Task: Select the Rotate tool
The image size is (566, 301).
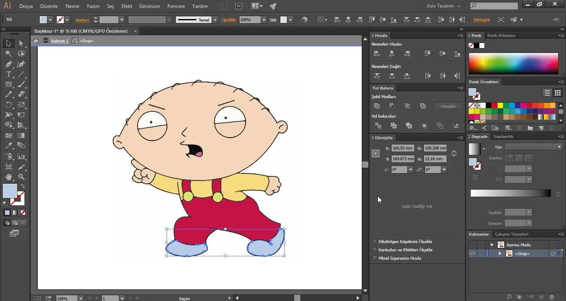Action: (x=8, y=105)
